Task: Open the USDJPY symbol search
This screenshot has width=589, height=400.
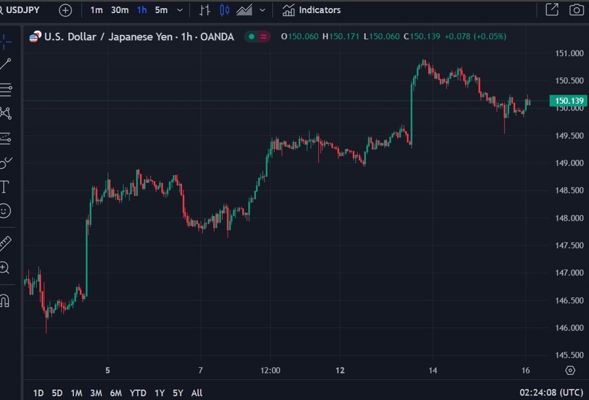Action: coord(20,10)
